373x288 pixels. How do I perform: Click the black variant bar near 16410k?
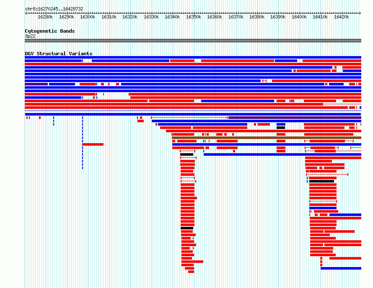tap(321, 181)
